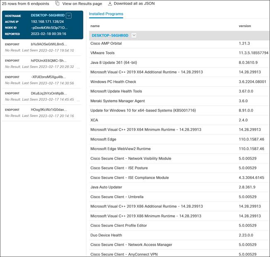Click version value 4.3.3064.6145
Screen dimensions: 270x257
(x=251, y=178)
